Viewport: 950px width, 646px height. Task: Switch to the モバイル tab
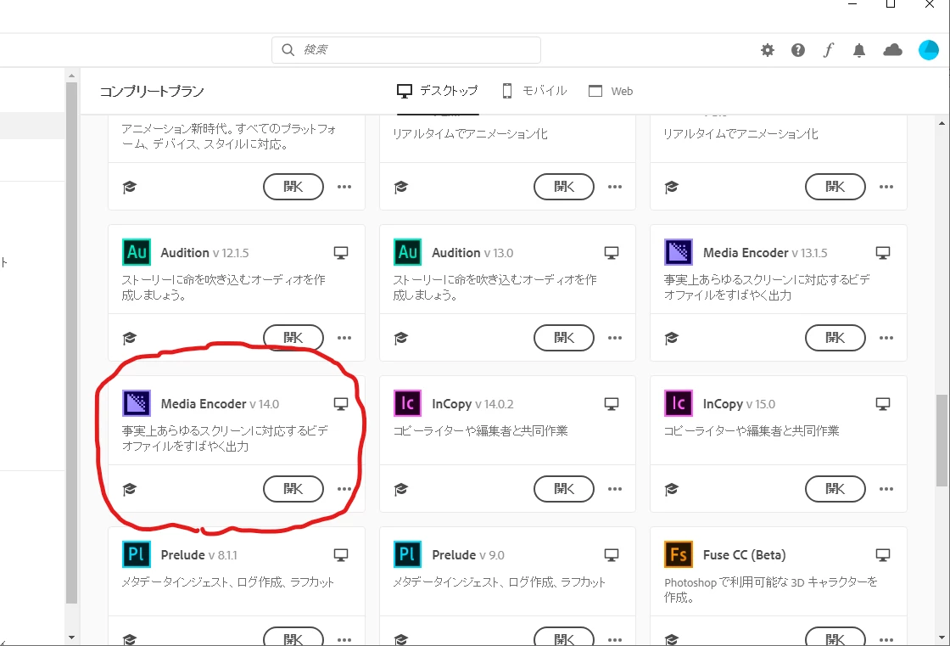(x=534, y=91)
